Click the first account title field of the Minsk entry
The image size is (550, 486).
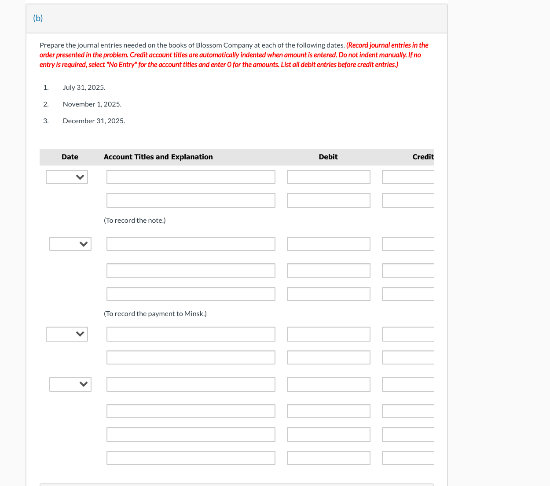(191, 243)
